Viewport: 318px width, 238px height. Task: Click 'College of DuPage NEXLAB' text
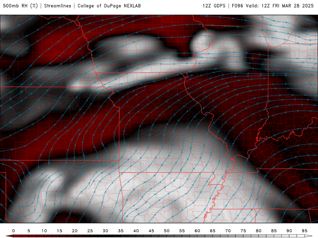click(x=109, y=6)
